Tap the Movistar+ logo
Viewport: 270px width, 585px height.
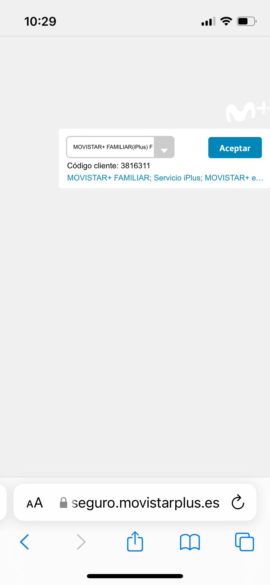(x=247, y=112)
